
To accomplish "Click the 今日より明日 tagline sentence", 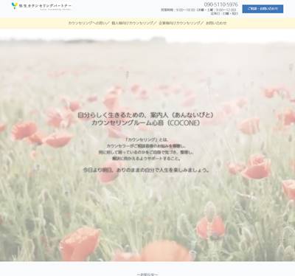I will click(147, 170).
